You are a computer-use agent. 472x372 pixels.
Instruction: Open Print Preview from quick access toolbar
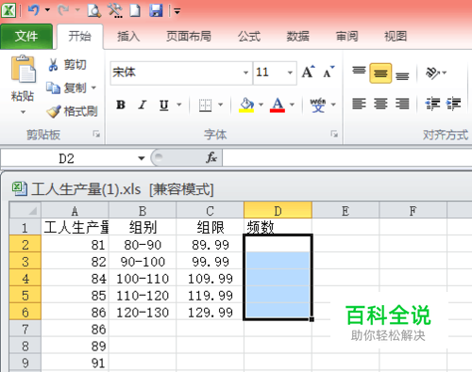coord(94,10)
